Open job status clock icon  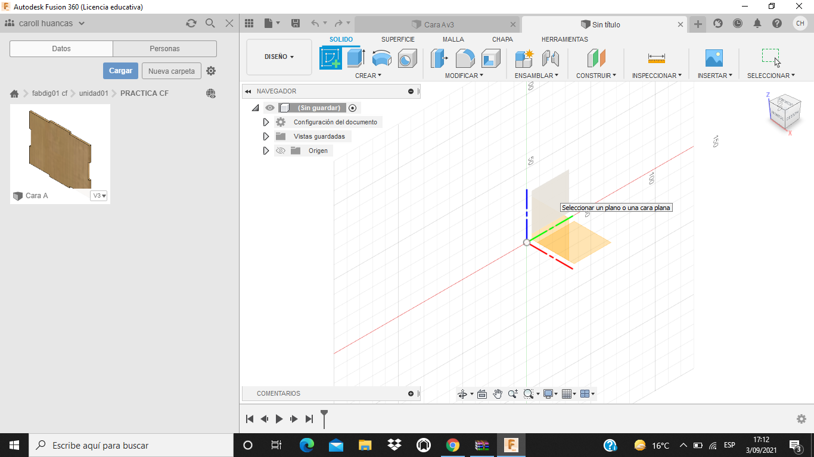[x=738, y=23]
